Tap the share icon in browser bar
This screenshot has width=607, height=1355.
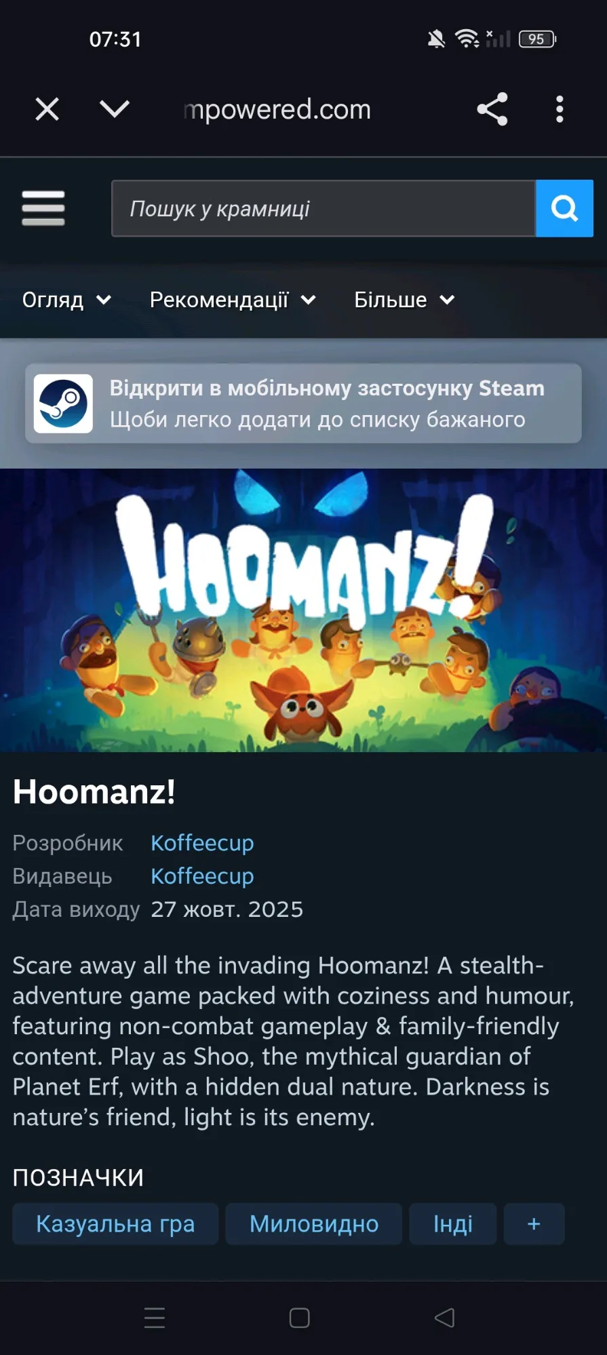[492, 109]
